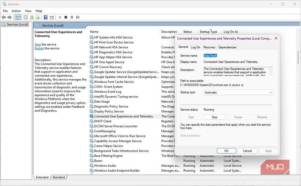
Task: Switch to the Log On tab
Action: point(196,47)
